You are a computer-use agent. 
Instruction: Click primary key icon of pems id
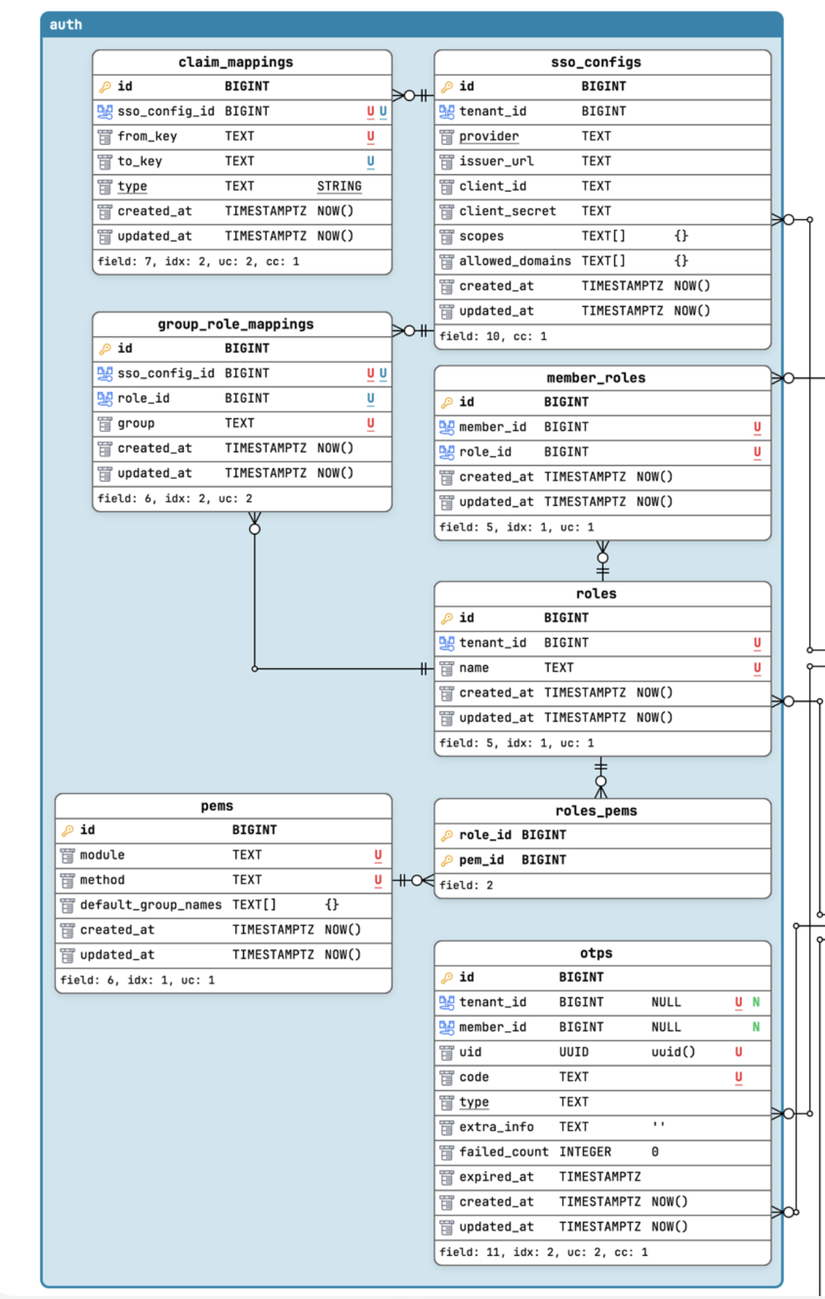click(68, 830)
